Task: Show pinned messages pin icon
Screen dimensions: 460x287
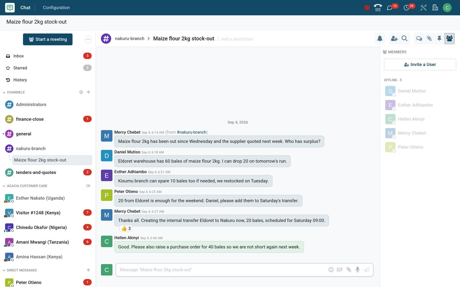Action: (x=439, y=38)
